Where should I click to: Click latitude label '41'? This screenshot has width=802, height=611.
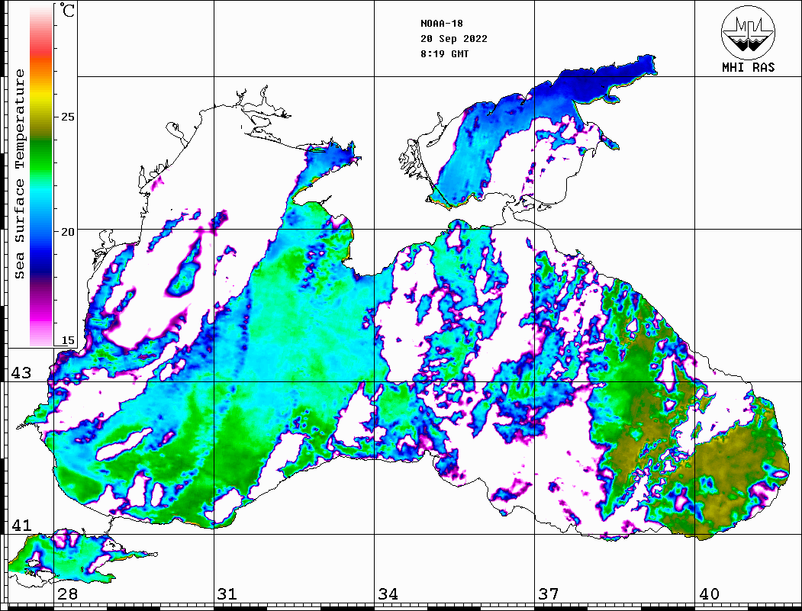(x=21, y=526)
